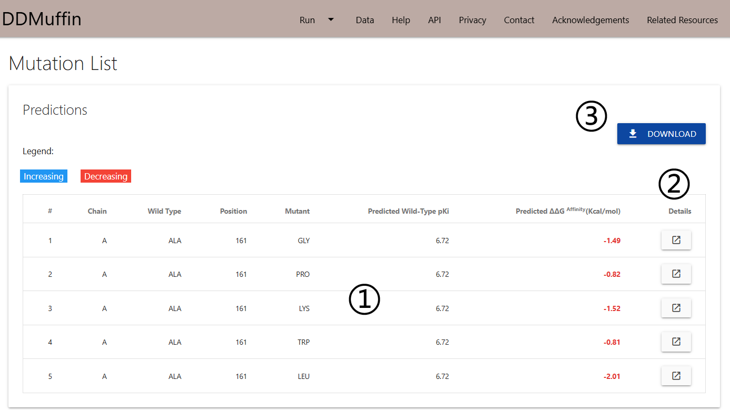This screenshot has width=730, height=410.
Task: Click the DDMuffin logo
Action: pyautogui.click(x=42, y=18)
